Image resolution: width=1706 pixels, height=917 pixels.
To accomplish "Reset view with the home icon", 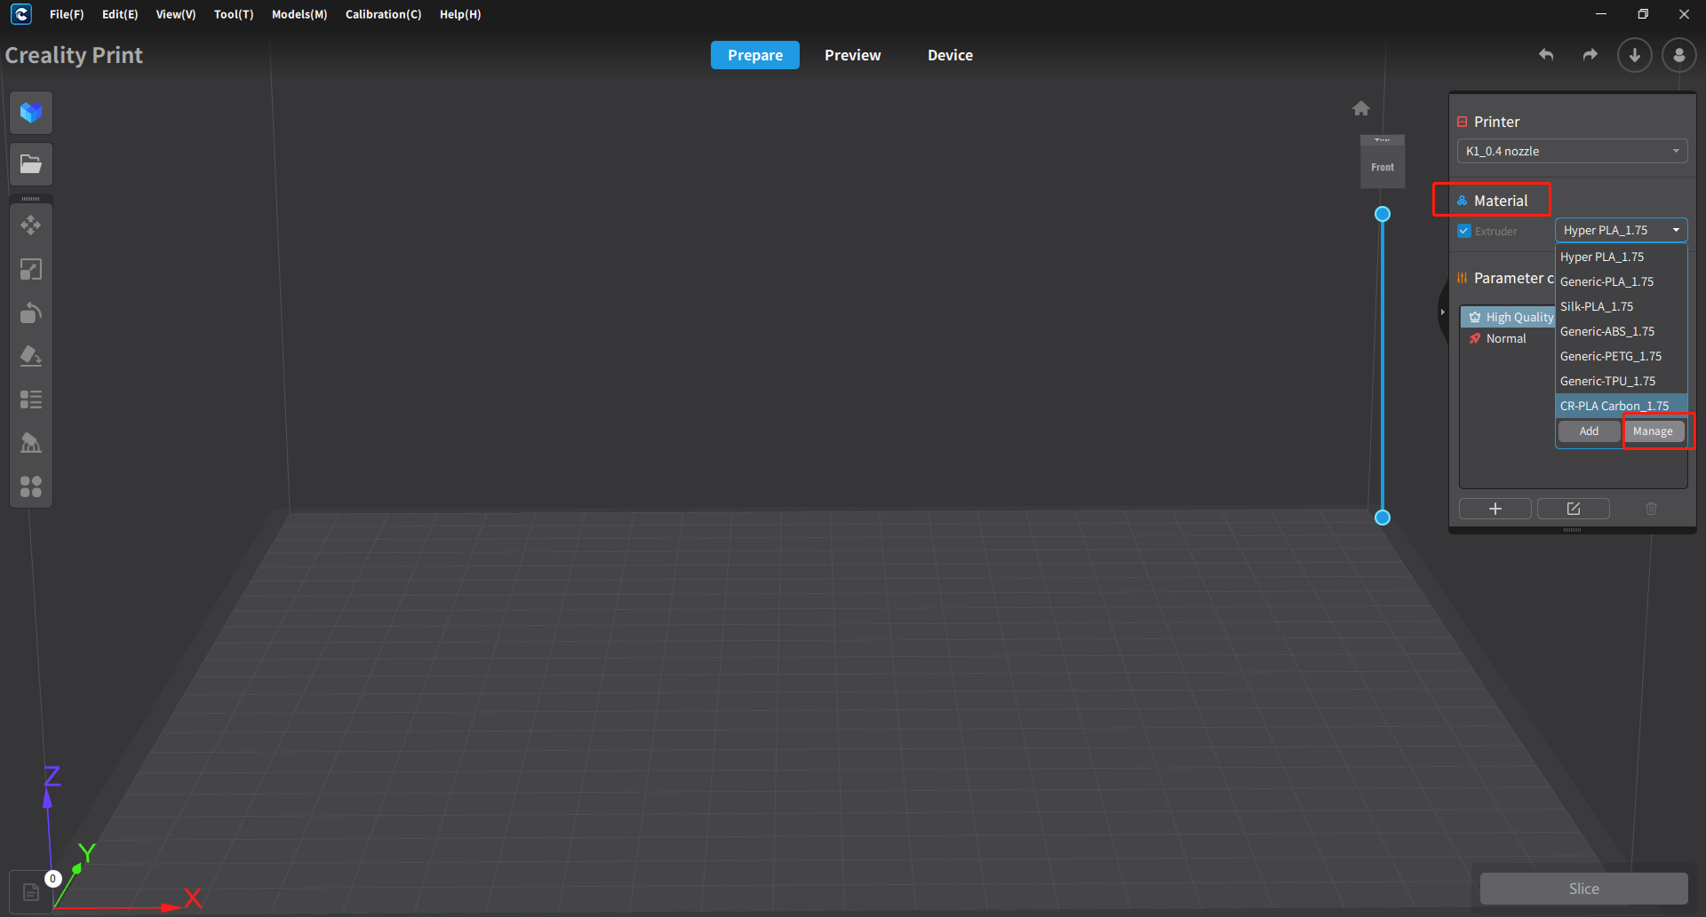I will (x=1361, y=108).
